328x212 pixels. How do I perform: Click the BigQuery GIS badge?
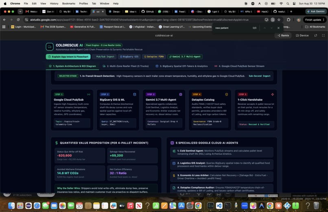[129, 56]
